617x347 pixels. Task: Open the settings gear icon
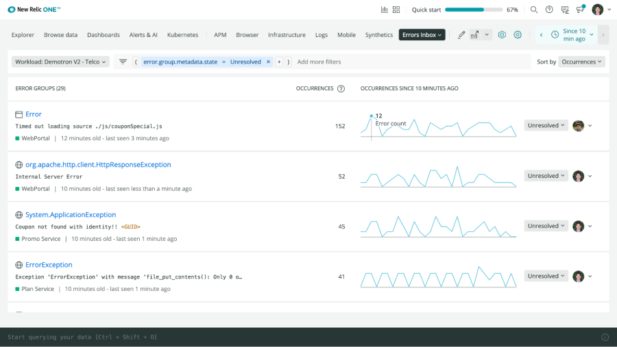click(x=518, y=35)
